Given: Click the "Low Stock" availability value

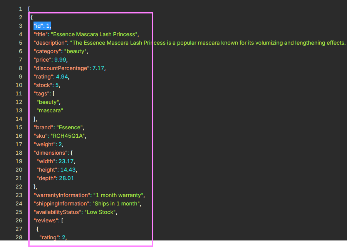Looking at the screenshot, I should tap(100, 212).
